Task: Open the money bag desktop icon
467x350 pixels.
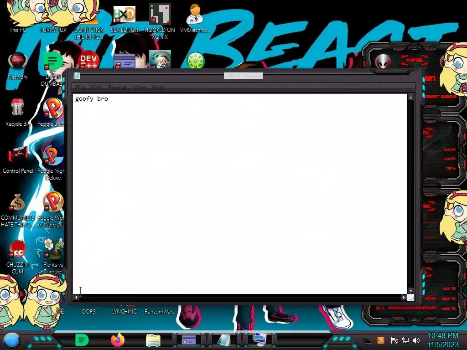Action: coord(17,202)
